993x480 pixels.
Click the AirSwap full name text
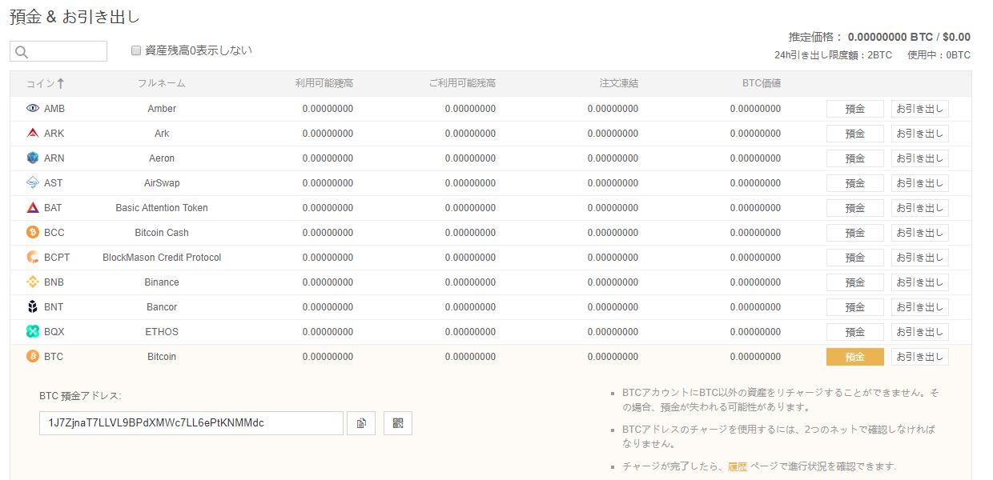[x=162, y=183]
